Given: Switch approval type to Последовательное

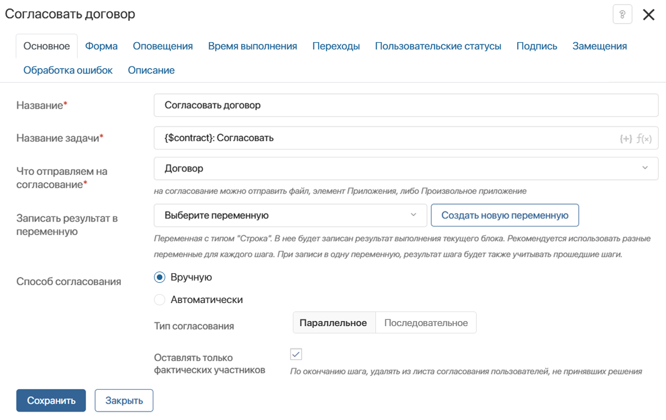Looking at the screenshot, I should pyautogui.click(x=426, y=323).
